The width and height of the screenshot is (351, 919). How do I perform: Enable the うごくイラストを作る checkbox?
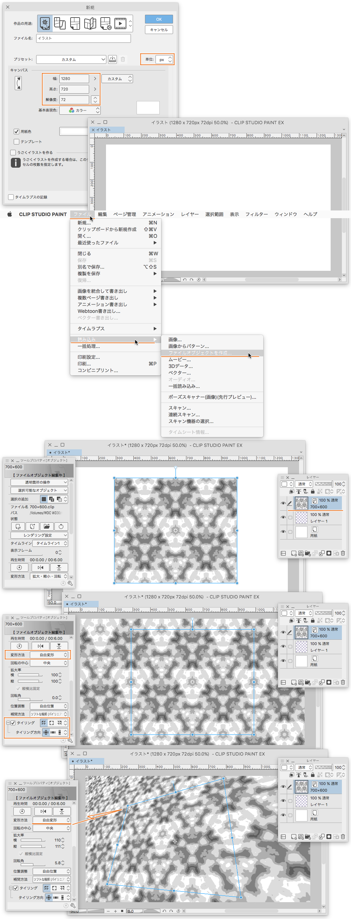click(13, 152)
